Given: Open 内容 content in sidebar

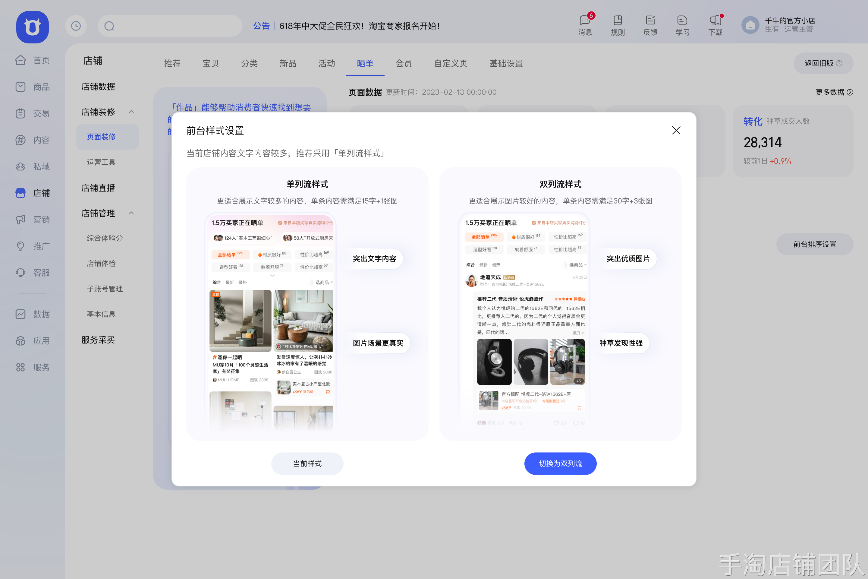Looking at the screenshot, I should point(33,140).
